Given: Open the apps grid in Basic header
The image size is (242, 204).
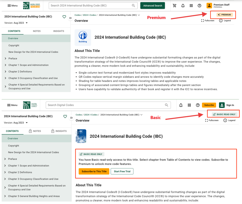Looking at the screenshot, I should point(189,105).
